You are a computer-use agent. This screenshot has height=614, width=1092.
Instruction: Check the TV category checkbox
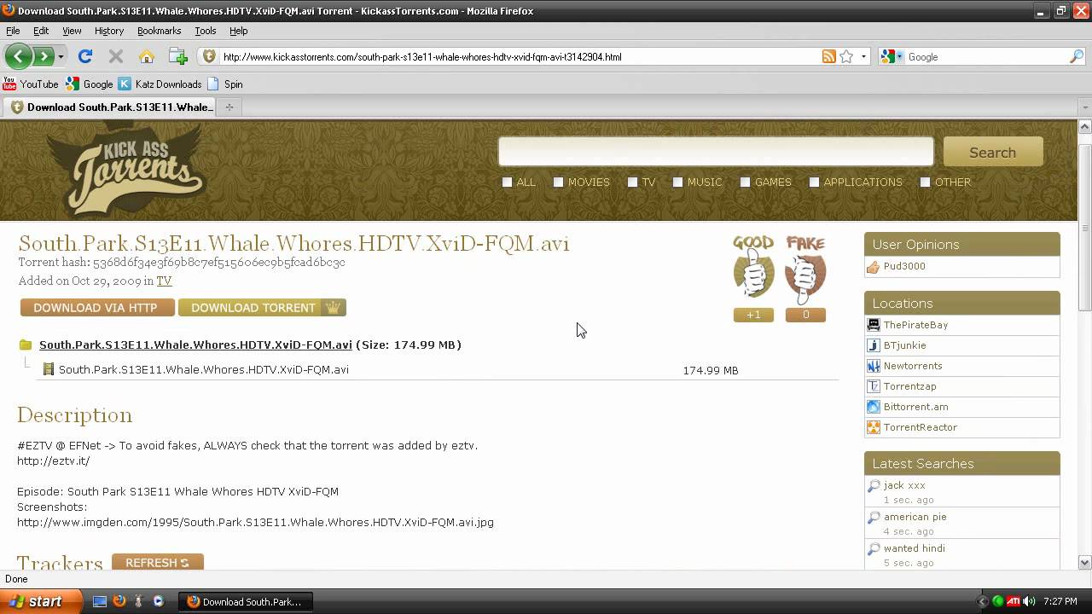633,182
